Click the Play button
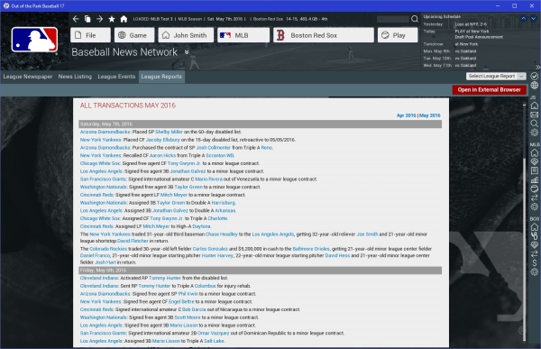The width and height of the screenshot is (541, 349). pyautogui.click(x=398, y=35)
